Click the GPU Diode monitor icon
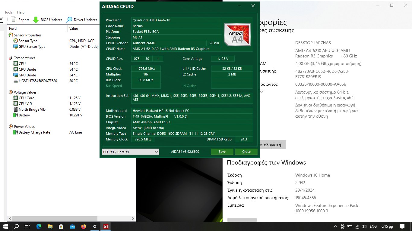 (x=16, y=75)
